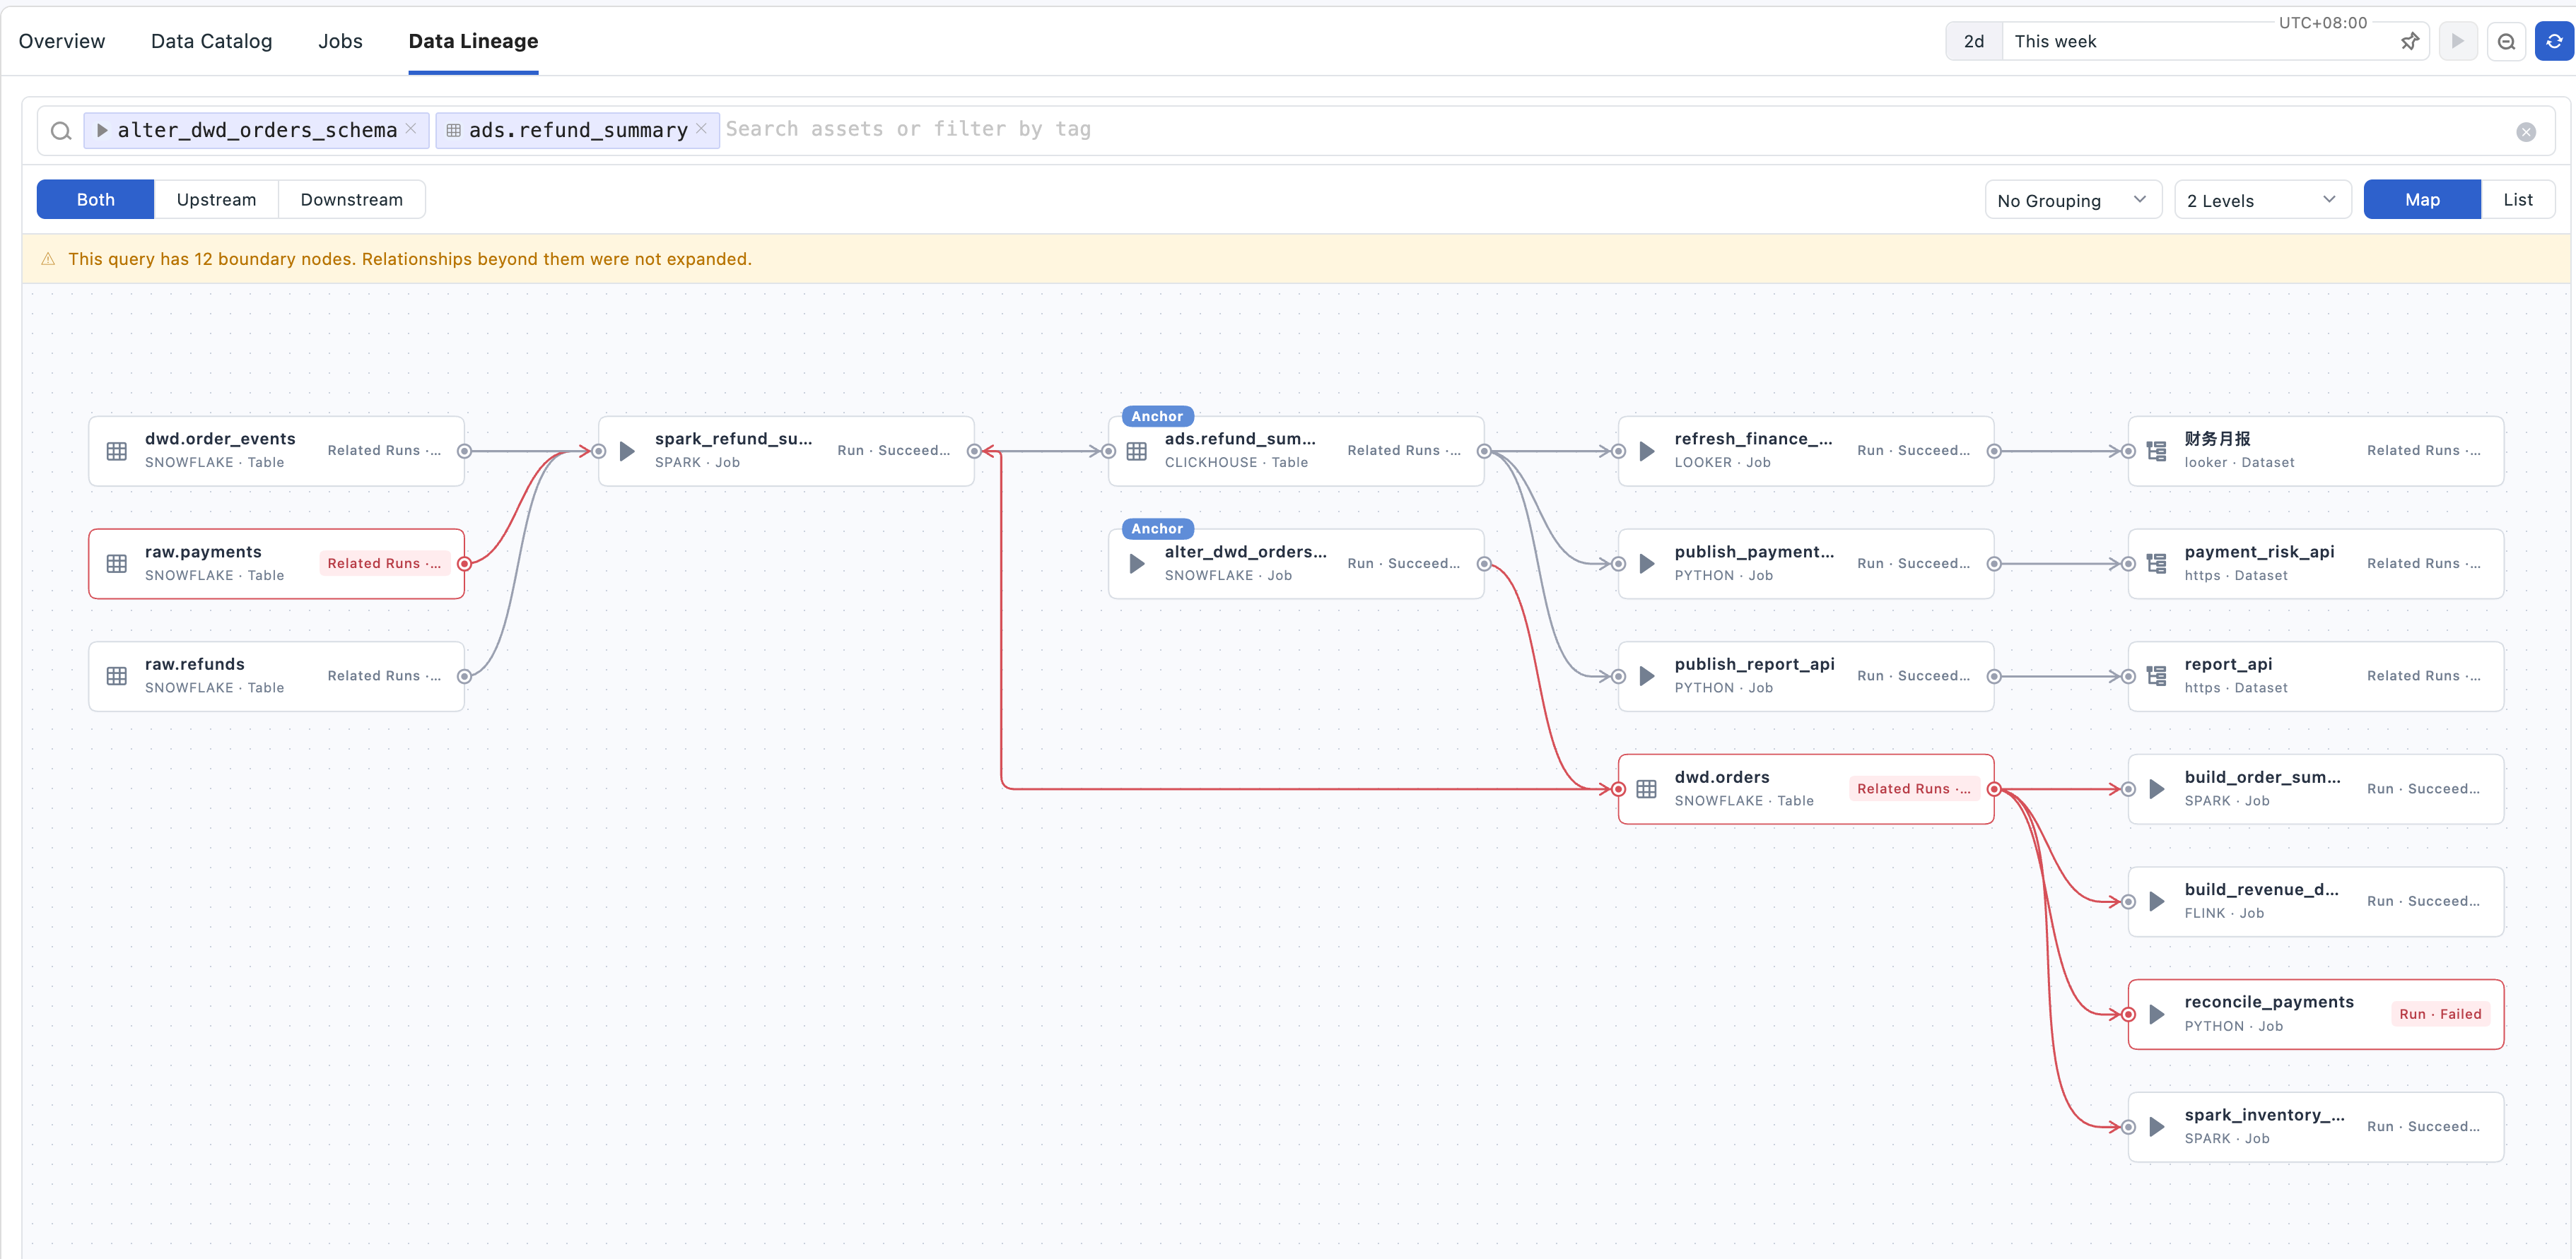Click the spark_inventory job node

pyautogui.click(x=2315, y=1127)
